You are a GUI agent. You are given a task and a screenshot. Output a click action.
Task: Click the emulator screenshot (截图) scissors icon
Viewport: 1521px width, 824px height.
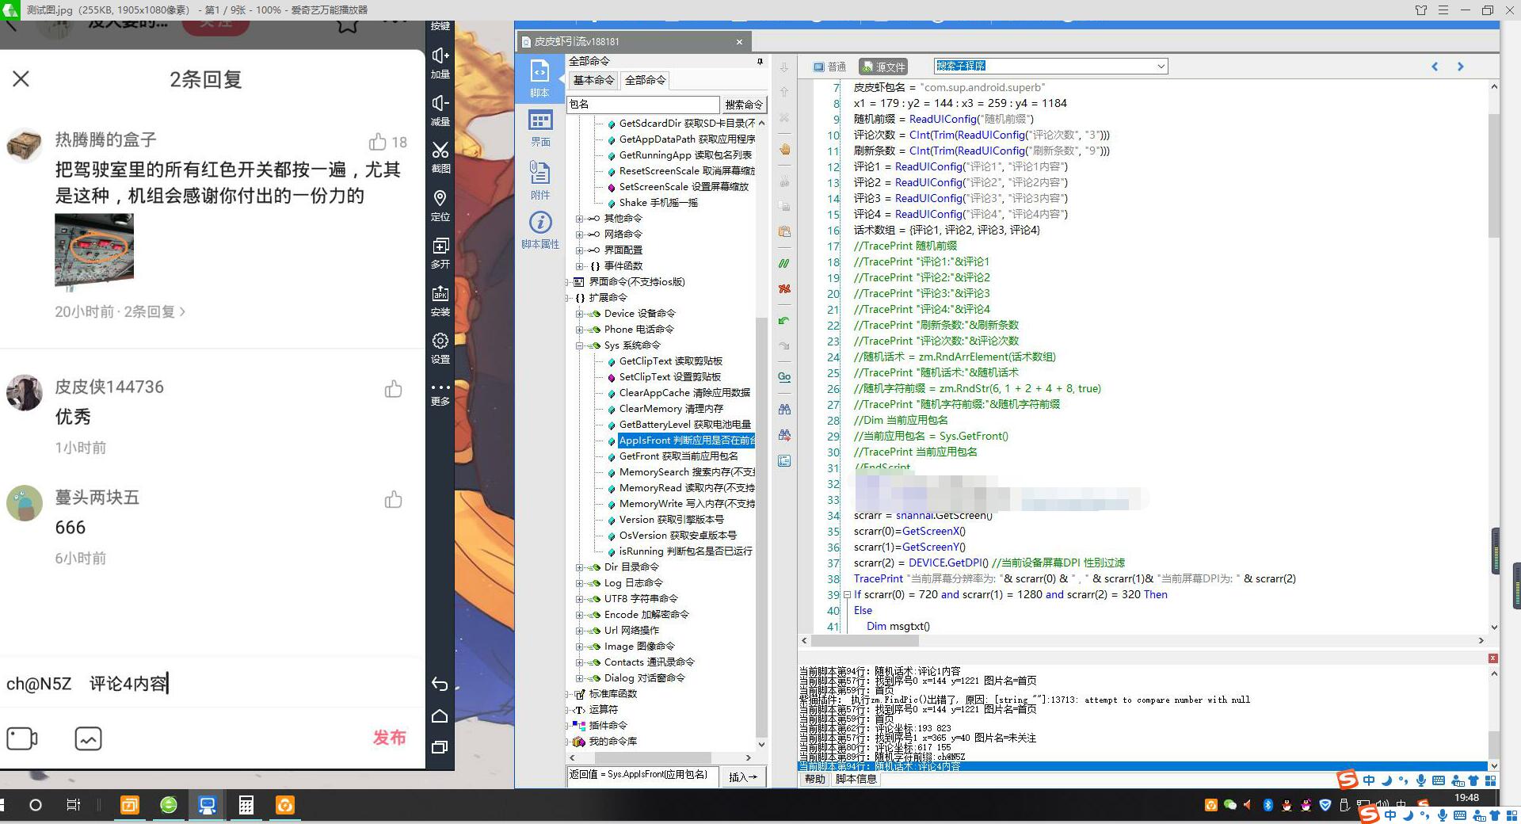[x=440, y=151]
